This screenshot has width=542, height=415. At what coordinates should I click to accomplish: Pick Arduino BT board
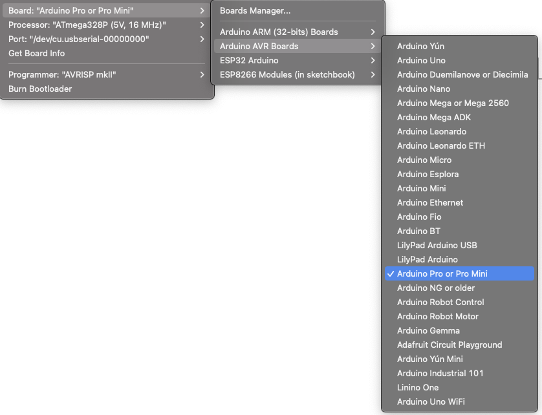(459, 231)
